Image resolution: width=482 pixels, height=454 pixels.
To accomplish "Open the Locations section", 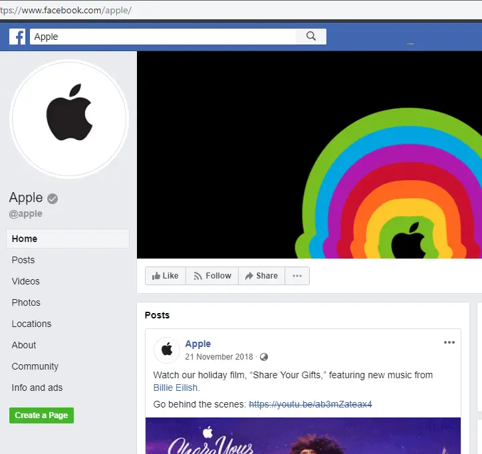I will 32,324.
